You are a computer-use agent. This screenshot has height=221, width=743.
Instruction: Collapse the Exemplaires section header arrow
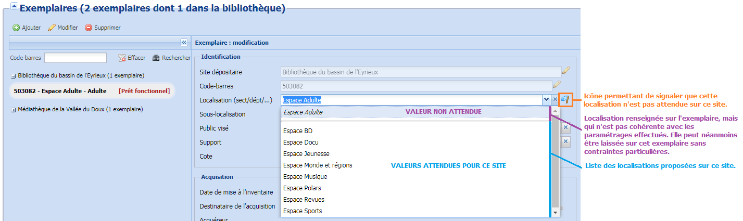coord(14,8)
